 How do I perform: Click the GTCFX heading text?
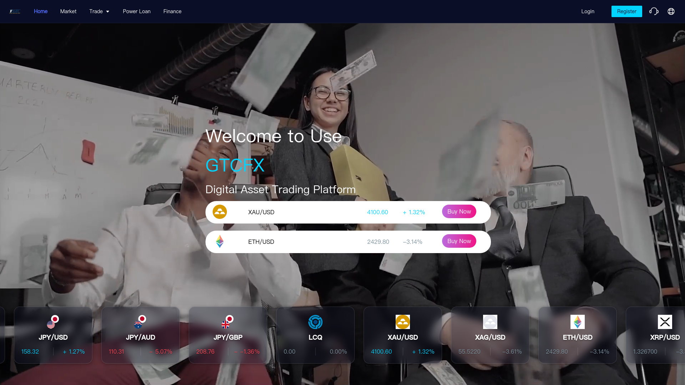click(235, 165)
